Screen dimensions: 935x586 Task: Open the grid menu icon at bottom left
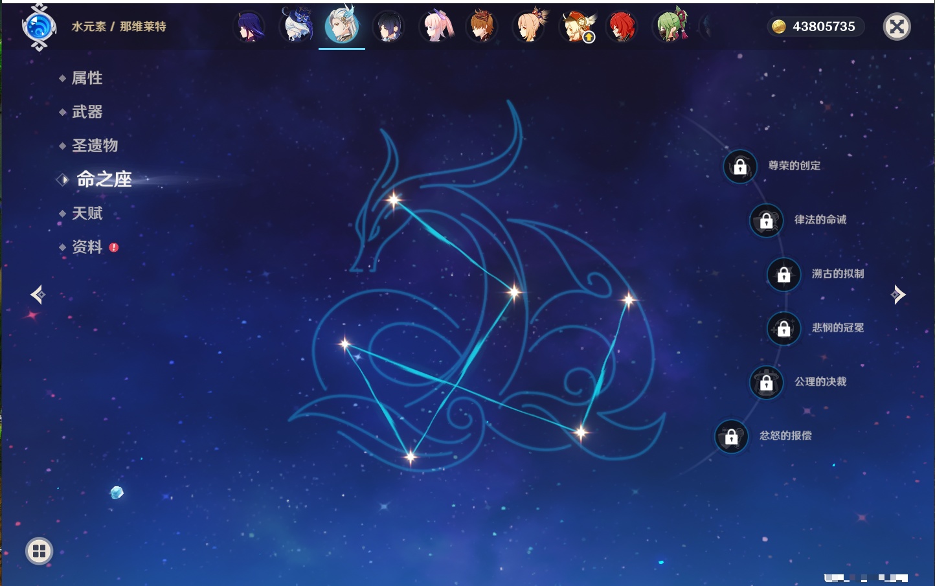(39, 551)
